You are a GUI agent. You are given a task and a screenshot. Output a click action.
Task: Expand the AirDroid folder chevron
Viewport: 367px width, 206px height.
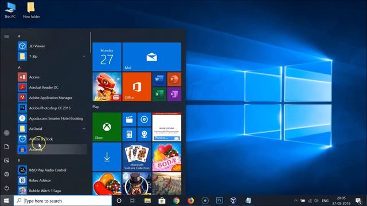pos(84,129)
